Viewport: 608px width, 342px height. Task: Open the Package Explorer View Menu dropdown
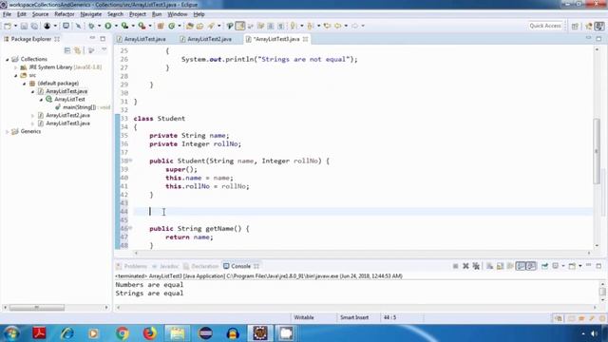pyautogui.click(x=104, y=50)
